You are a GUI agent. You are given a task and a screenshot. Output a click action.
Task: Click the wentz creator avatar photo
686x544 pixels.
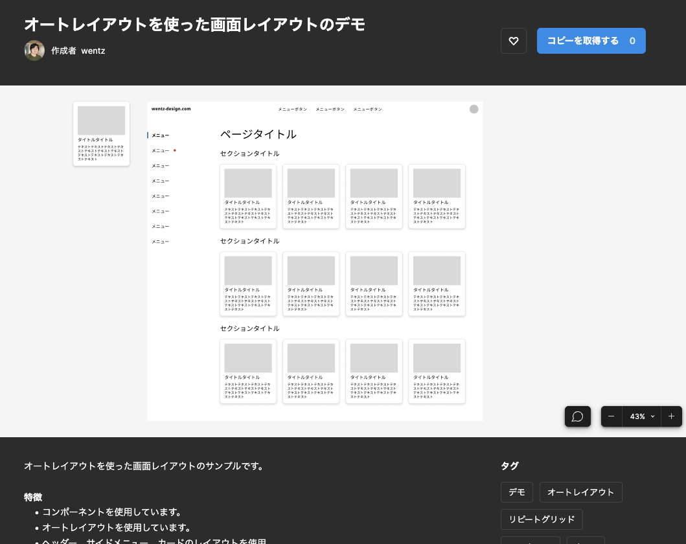34,50
